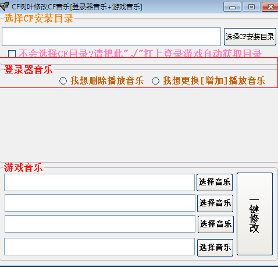Viewport: 278px width, 267px height.
Task: Click the third 选择音乐 button
Action: pyautogui.click(x=216, y=224)
